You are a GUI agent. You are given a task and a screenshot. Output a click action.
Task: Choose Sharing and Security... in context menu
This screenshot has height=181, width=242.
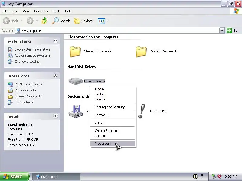112,107
